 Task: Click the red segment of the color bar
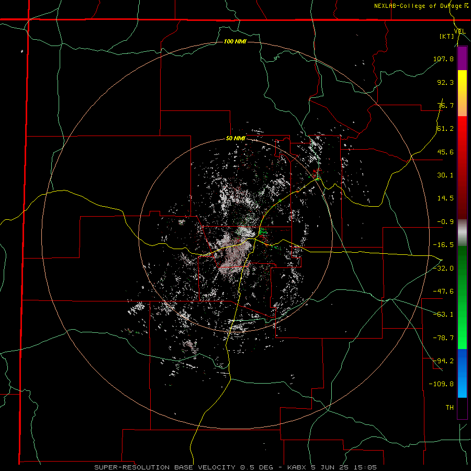point(462,167)
